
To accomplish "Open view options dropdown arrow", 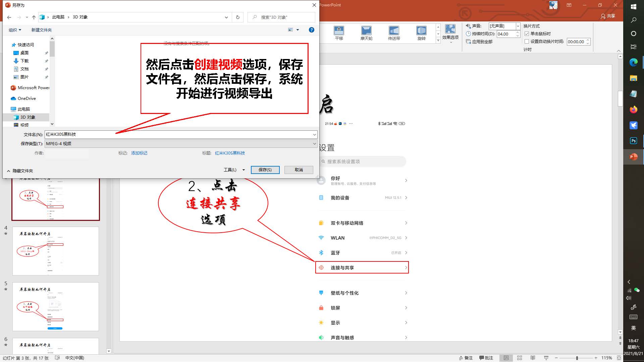I will tap(298, 30).
